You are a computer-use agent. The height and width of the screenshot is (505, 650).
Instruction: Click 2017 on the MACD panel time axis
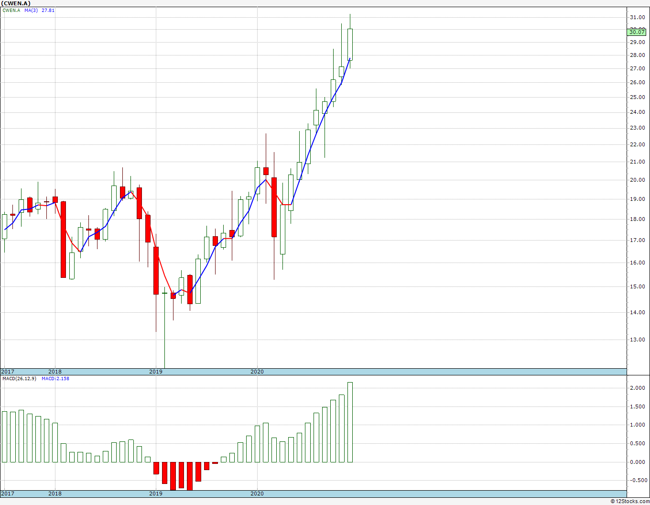click(x=8, y=494)
